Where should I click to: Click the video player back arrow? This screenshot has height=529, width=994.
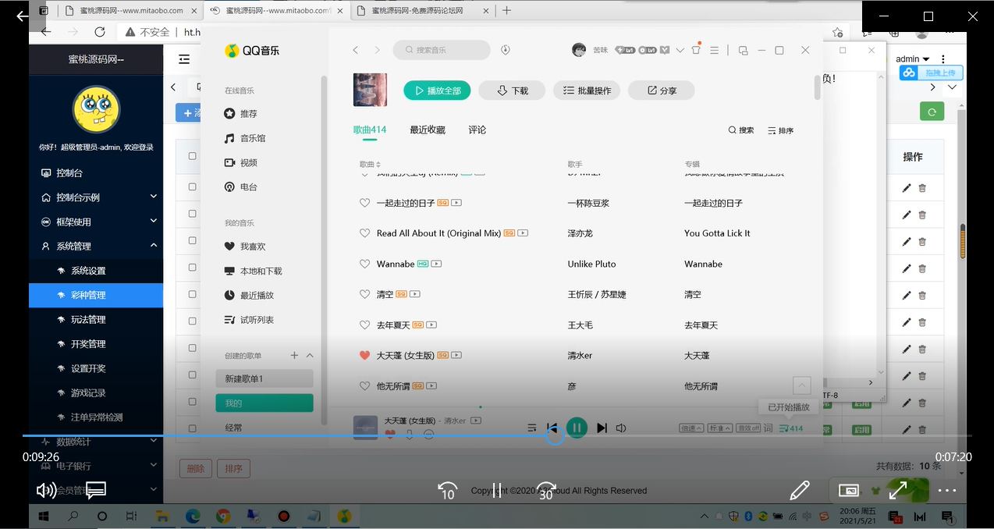[x=23, y=16]
